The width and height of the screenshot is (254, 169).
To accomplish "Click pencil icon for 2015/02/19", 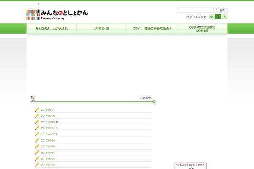I will 37,146.
